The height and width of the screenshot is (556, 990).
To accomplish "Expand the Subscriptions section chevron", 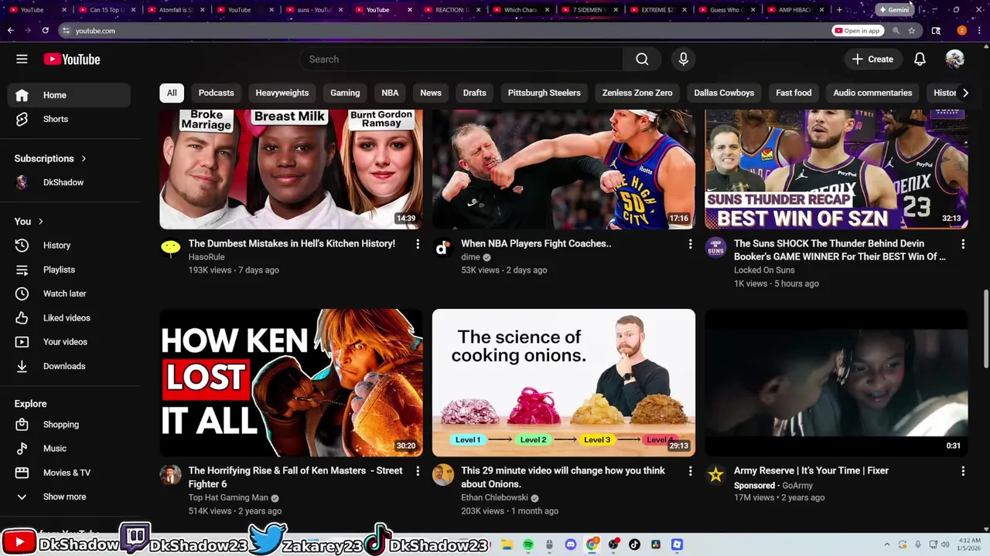I will click(84, 158).
